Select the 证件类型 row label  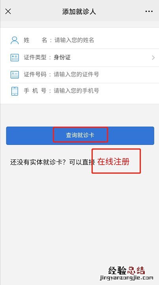coord(35,58)
